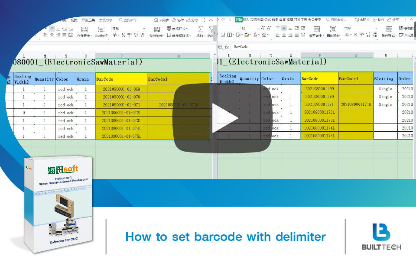The width and height of the screenshot is (416, 263).
Task: Toggle underline in right spreadsheet
Action: (223, 35)
